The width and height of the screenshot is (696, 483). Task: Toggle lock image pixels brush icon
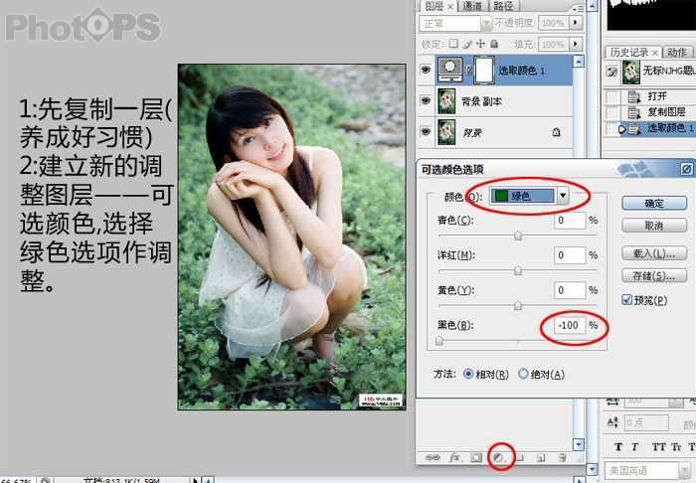coord(467,44)
